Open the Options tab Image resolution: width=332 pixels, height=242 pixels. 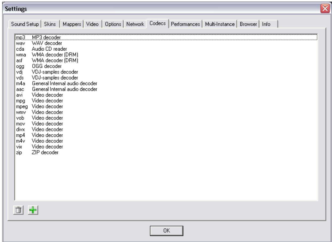pos(113,24)
